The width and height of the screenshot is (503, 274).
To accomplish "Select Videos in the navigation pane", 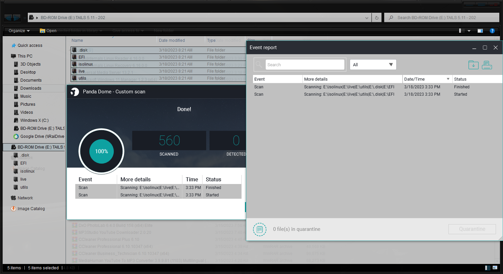I will point(27,112).
